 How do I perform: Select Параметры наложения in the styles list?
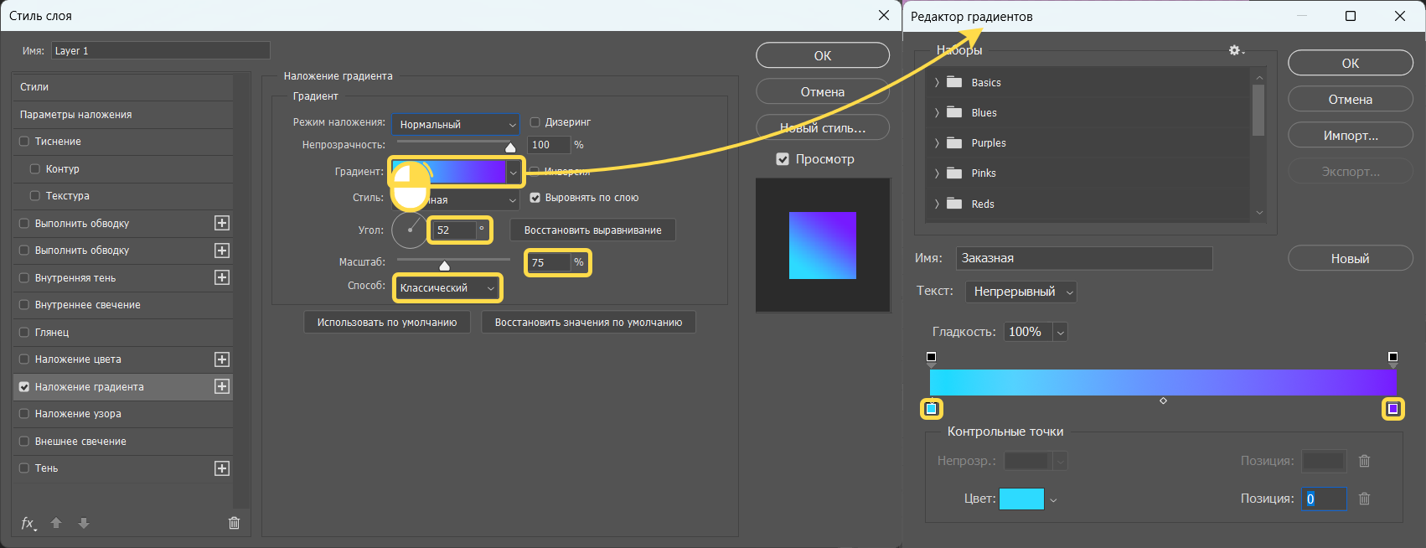click(75, 115)
